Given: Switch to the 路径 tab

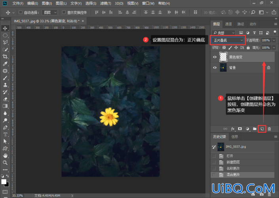Looking at the screenshot, I should [241, 24].
